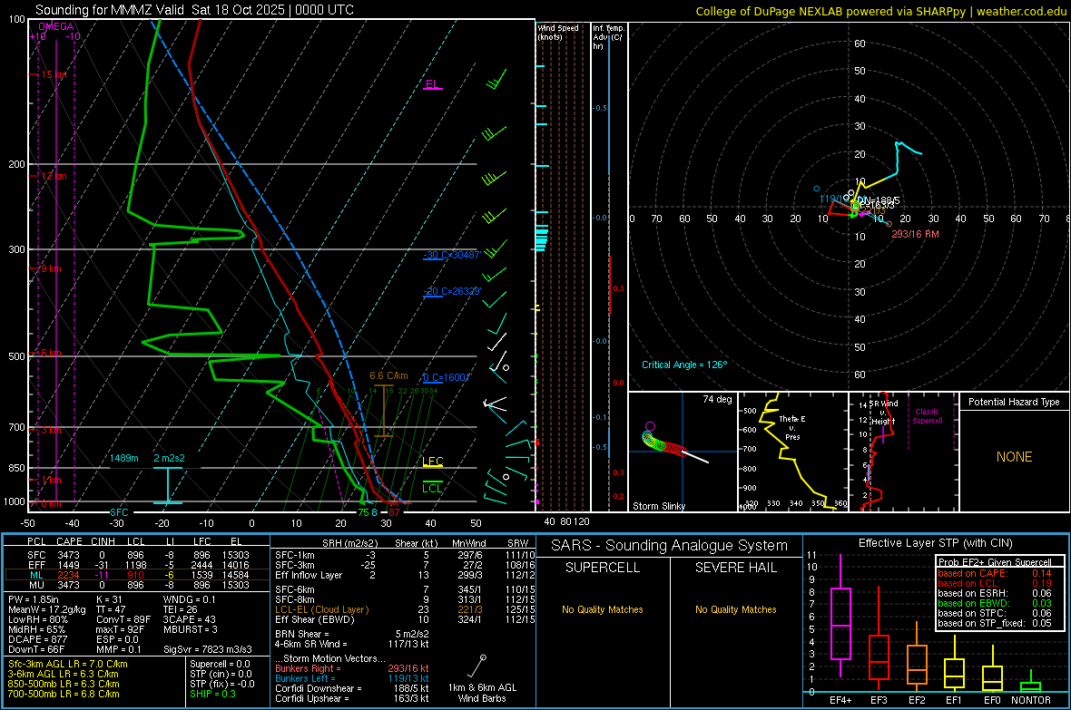The width and height of the screenshot is (1071, 710).
Task: Select the SR Wind v. Height inset label
Action: pyautogui.click(x=883, y=413)
